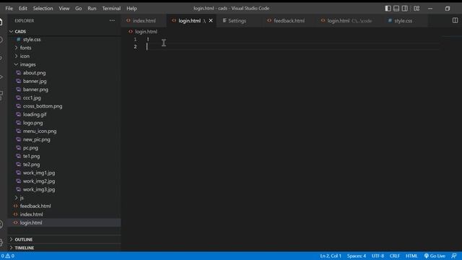Open about.png image file
Screen dimensions: 462x260
[x=34, y=73]
